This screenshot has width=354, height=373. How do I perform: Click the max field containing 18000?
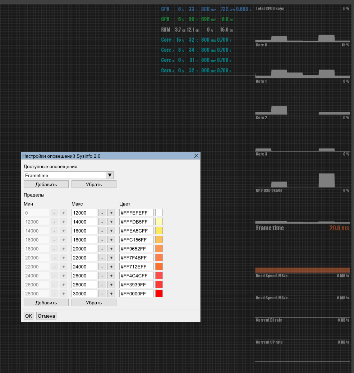(x=84, y=240)
